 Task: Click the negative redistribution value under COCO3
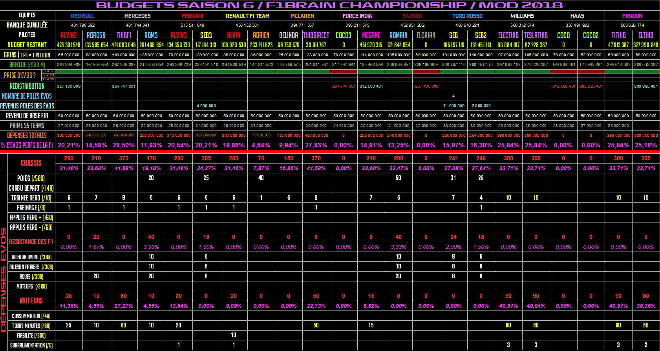click(344, 86)
